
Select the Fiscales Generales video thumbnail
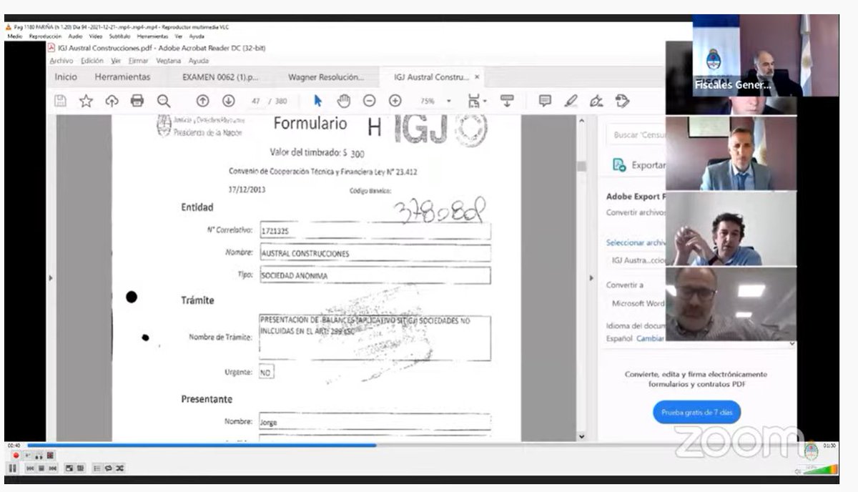point(765,54)
